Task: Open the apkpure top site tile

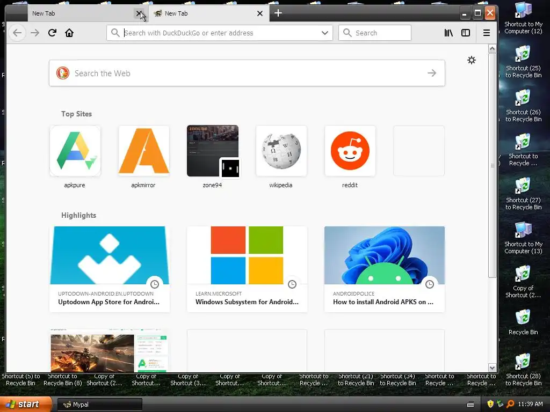Action: point(75,151)
